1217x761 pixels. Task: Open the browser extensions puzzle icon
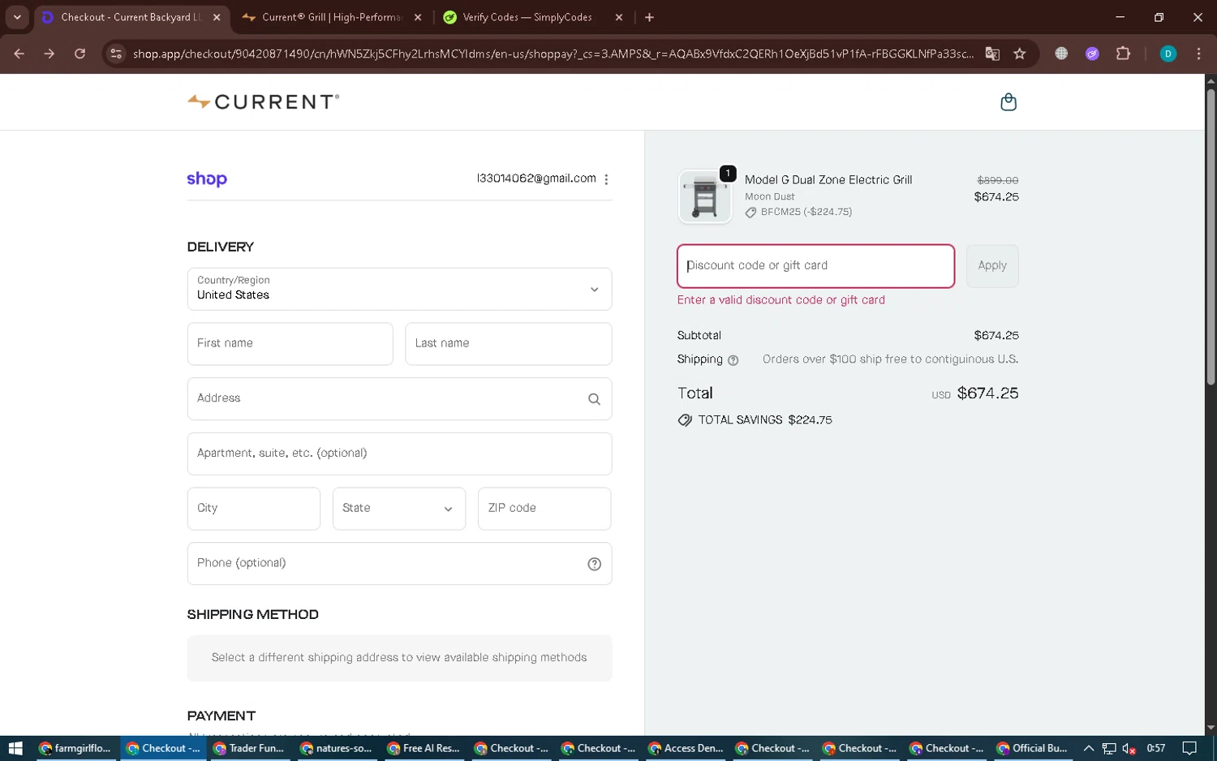pos(1123,54)
